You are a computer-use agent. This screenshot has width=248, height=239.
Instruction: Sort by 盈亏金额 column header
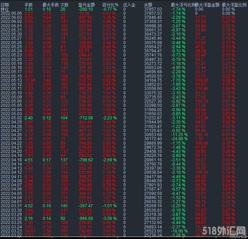[x=86, y=5]
